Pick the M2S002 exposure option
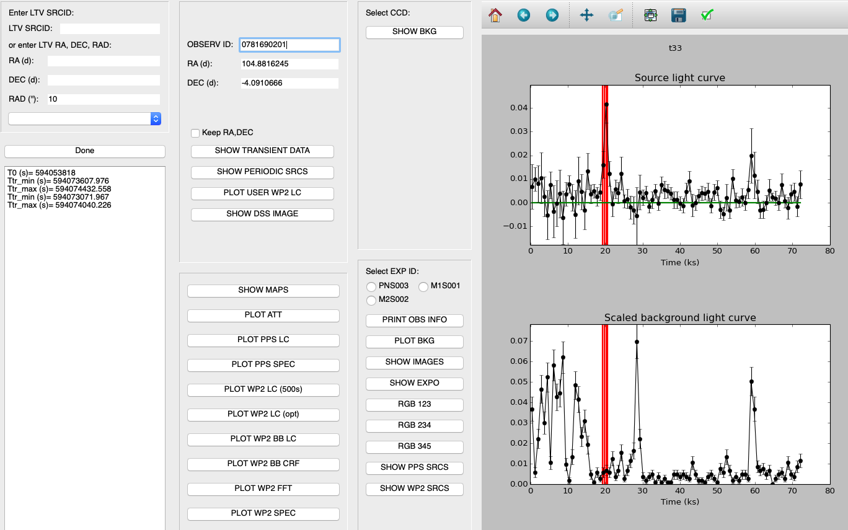This screenshot has width=848, height=530. pos(371,300)
